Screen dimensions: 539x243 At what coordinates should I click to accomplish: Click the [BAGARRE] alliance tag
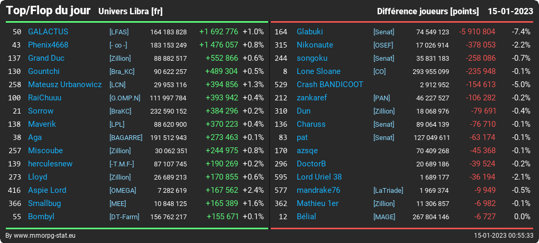(126, 138)
